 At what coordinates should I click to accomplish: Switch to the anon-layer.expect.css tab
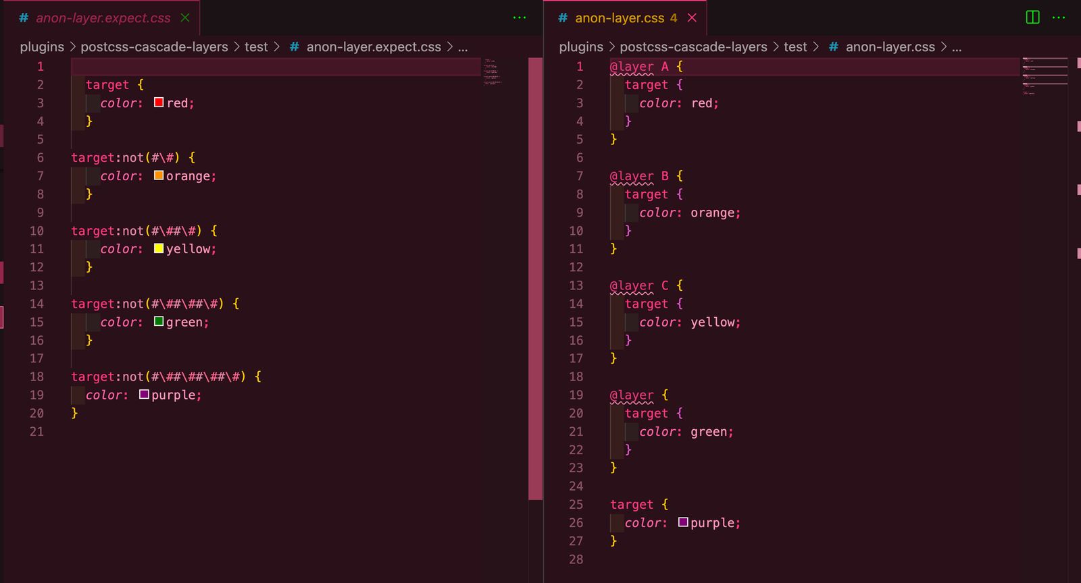click(x=103, y=18)
